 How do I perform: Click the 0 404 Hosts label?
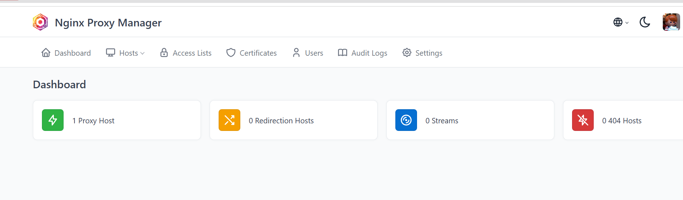pyautogui.click(x=622, y=121)
